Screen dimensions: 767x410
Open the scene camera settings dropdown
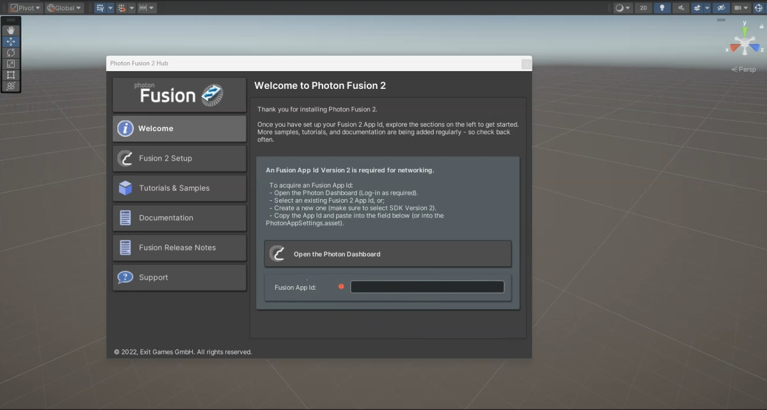click(741, 8)
